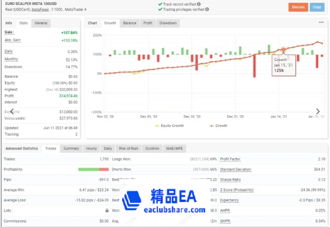This screenshot has width=330, height=227.
Task: Click the info icon beside Track record verified
Action: (198, 4)
